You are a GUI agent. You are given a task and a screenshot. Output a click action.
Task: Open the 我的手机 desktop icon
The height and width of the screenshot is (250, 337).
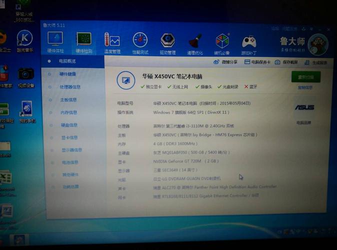click(27, 112)
